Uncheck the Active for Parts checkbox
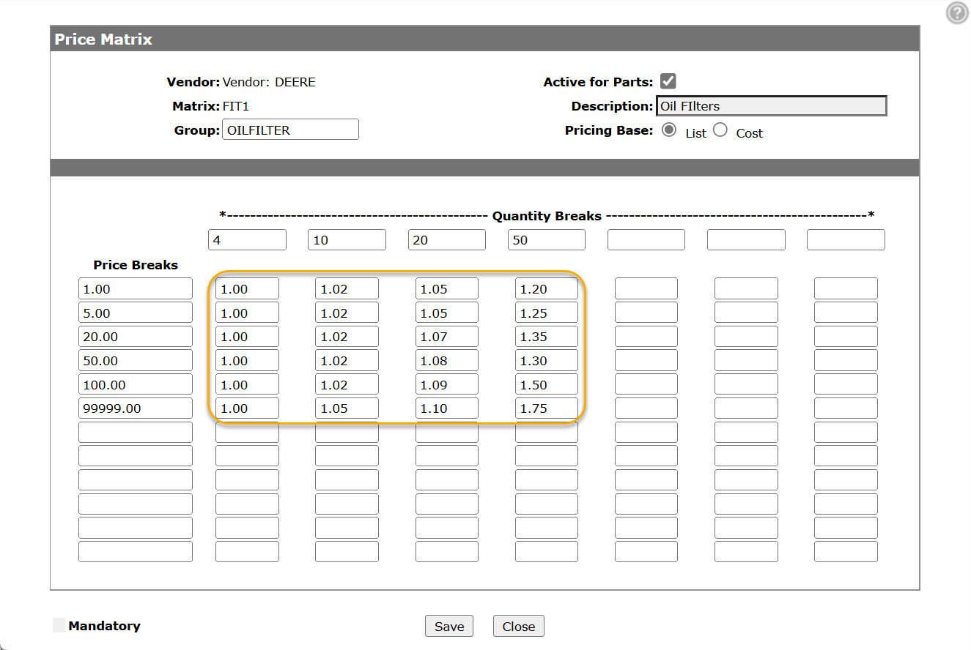This screenshot has height=650, width=971. coord(668,81)
